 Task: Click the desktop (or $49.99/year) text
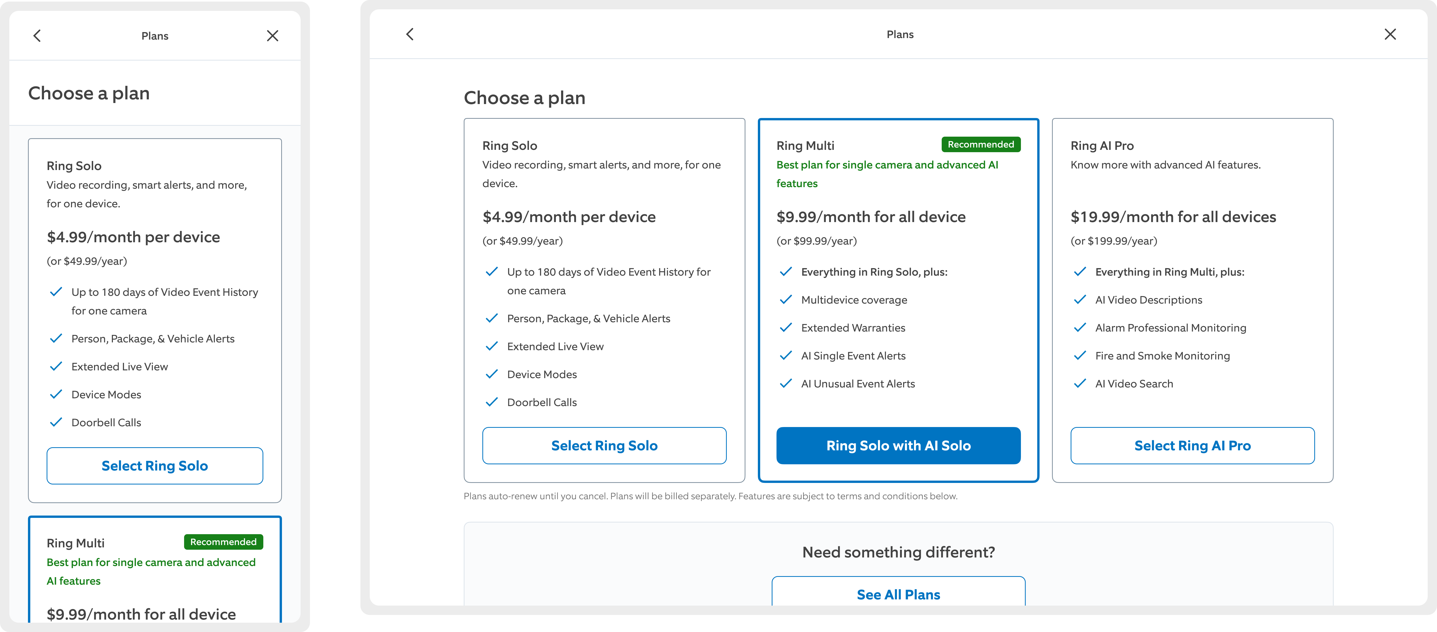(x=522, y=241)
